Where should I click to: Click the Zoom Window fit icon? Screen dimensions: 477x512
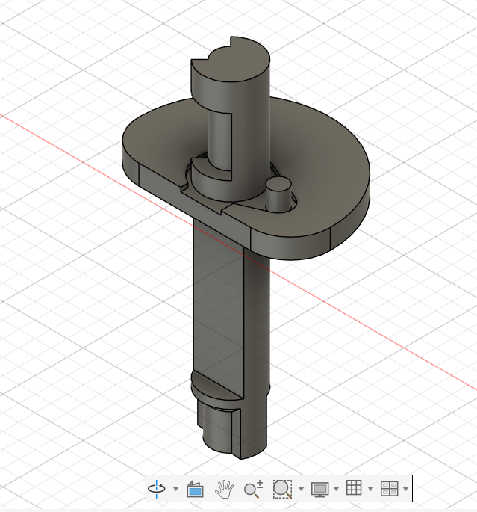tap(281, 489)
